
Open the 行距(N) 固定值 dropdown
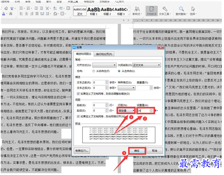pos(126,110)
